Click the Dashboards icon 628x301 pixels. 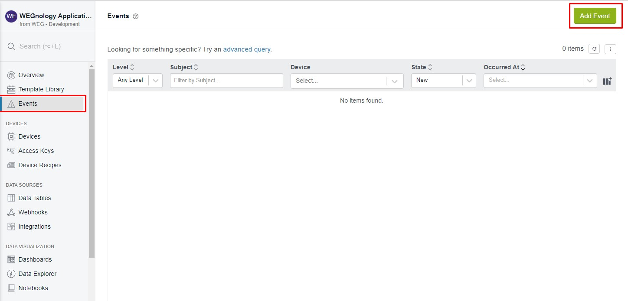tap(11, 259)
